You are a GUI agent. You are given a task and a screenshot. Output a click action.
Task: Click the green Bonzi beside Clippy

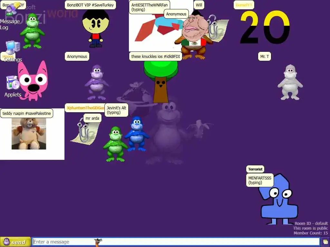pyautogui.click(x=115, y=144)
